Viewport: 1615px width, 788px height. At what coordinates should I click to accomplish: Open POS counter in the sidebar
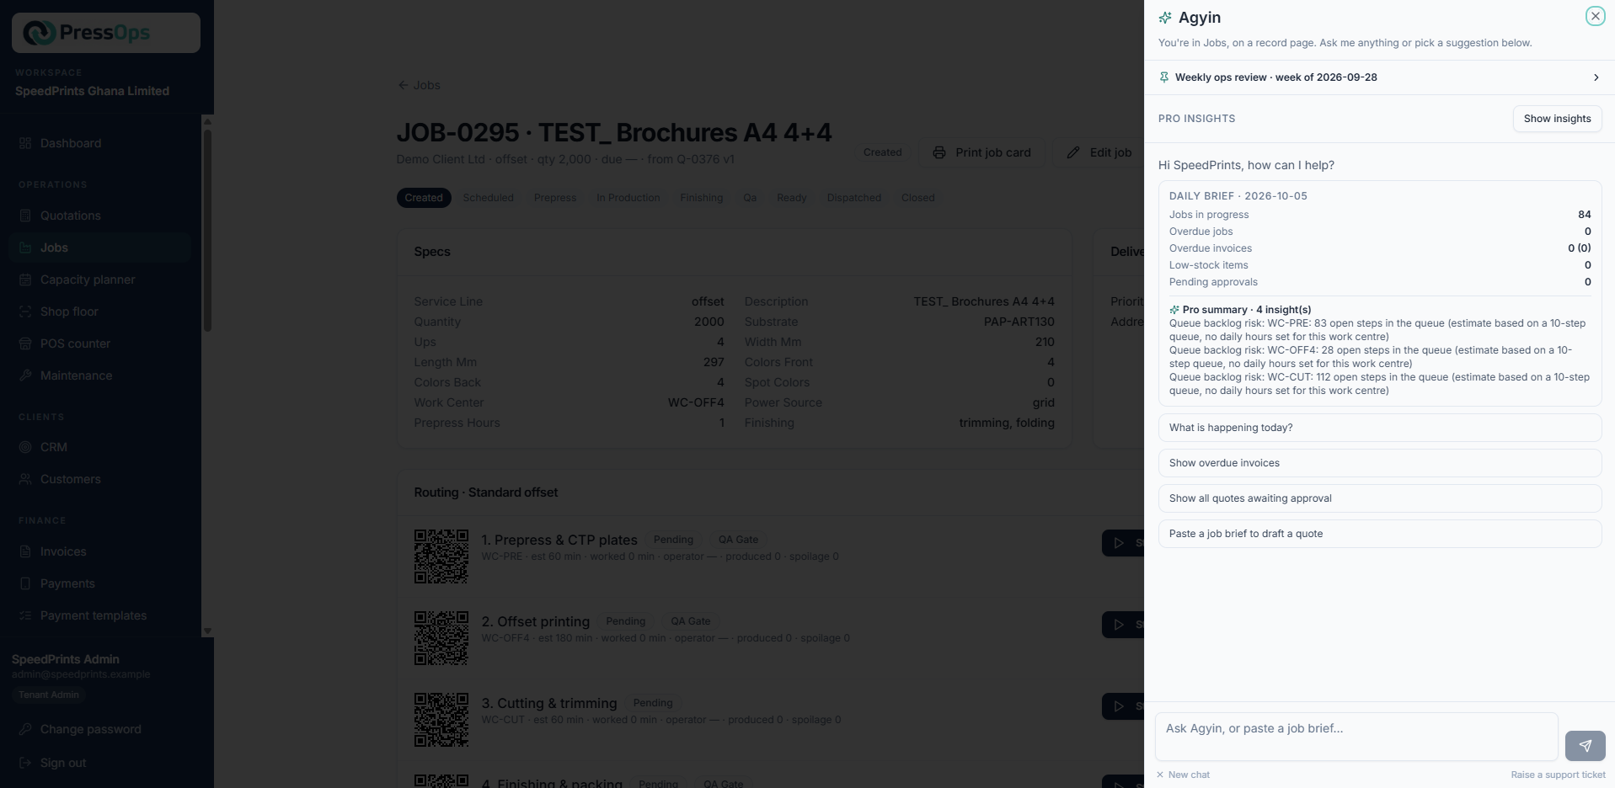click(x=100, y=343)
